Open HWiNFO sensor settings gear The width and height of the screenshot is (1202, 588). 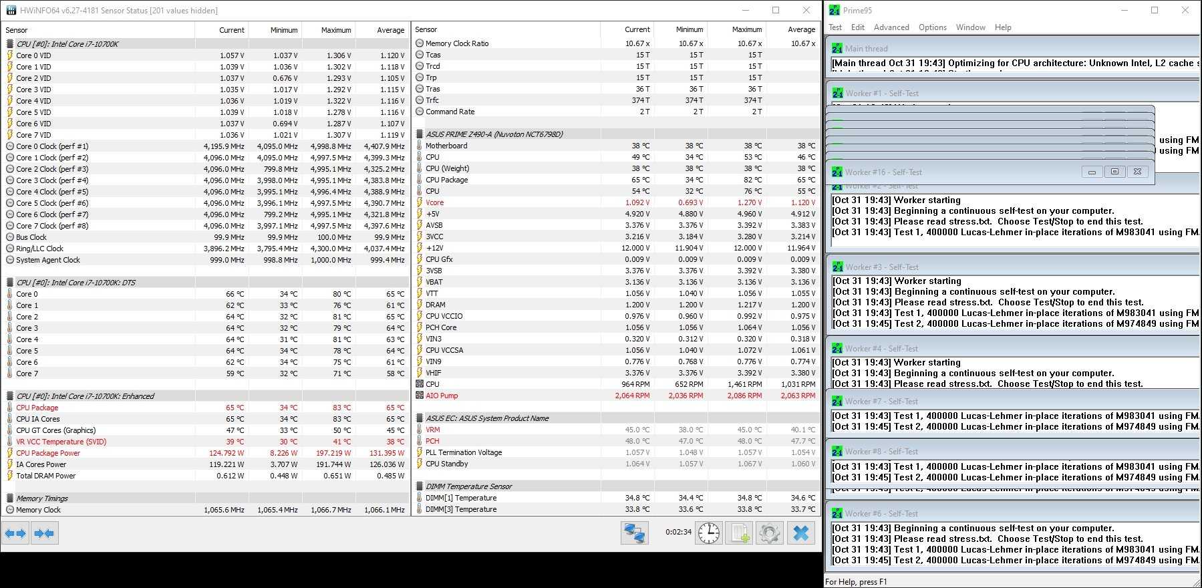coord(769,533)
